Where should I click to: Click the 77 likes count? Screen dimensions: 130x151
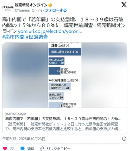12,149
